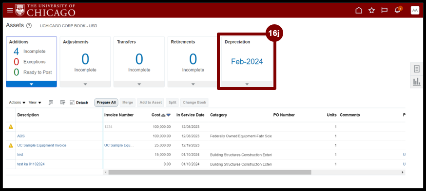Click the Add to Asset button
This screenshot has height=191, width=426.
click(151, 103)
